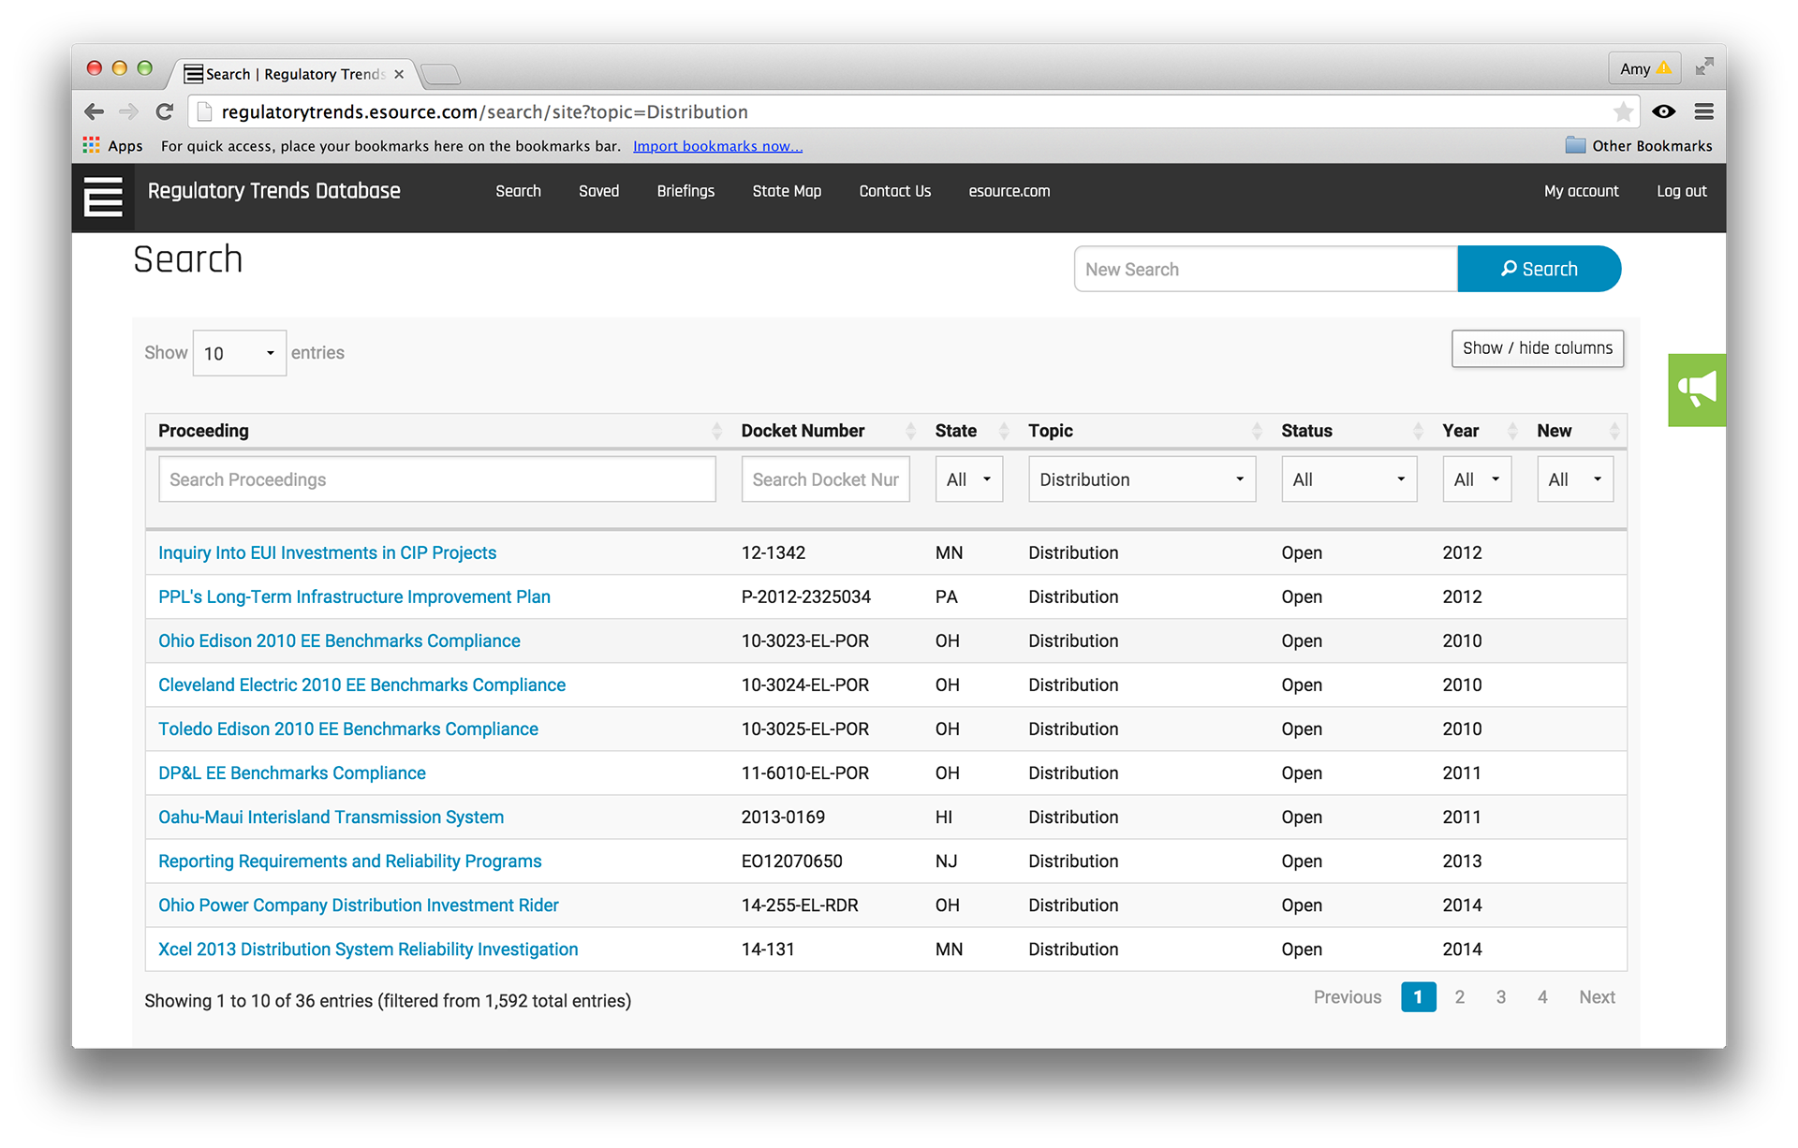Open the State Map nav item

pyautogui.click(x=787, y=191)
